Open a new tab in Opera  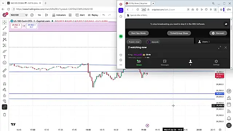pos(153,3)
